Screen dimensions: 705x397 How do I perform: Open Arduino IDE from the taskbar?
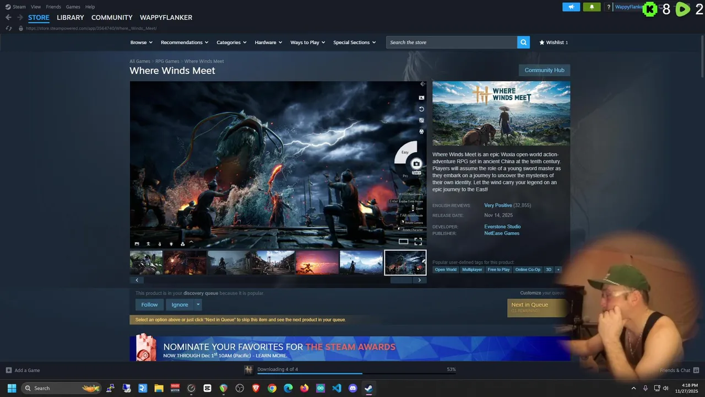pos(321,388)
